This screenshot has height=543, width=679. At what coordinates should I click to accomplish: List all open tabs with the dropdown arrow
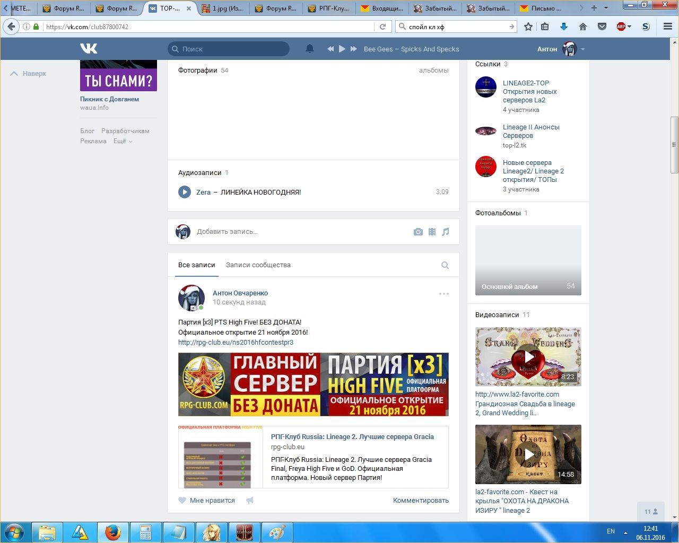606,8
